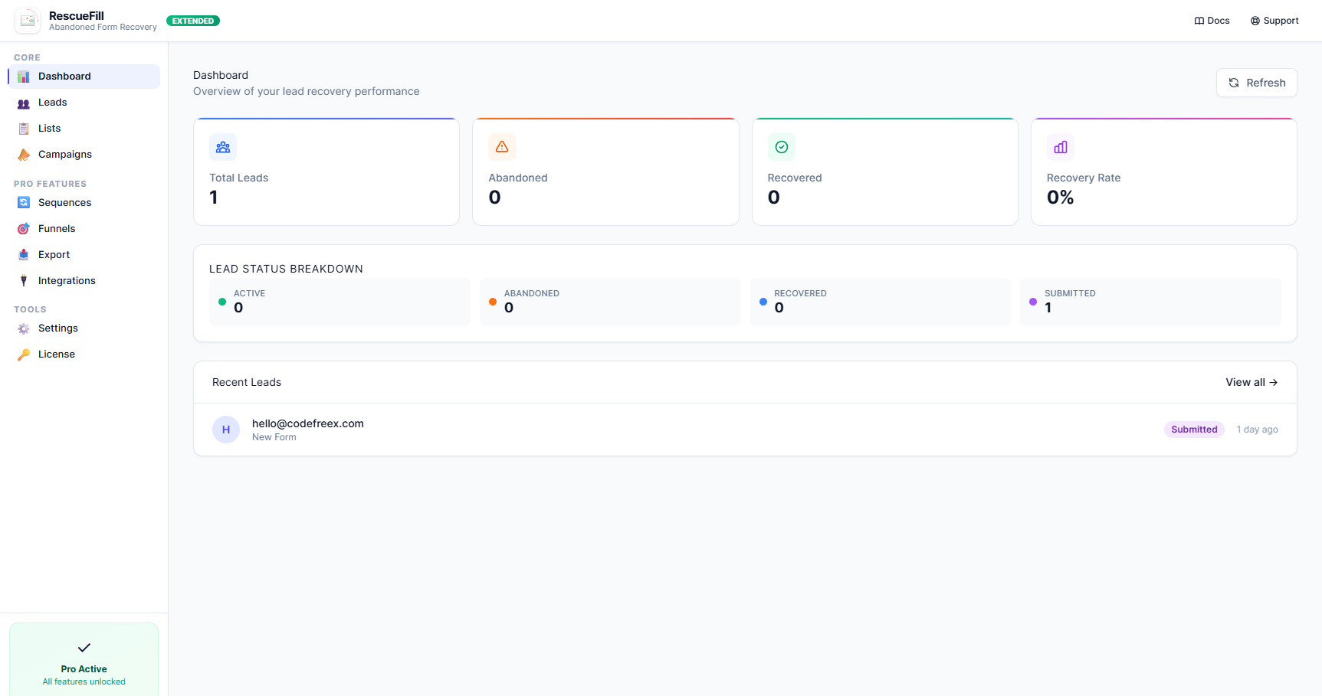Viewport: 1322px width, 696px height.
Task: Open the Docs menu item
Action: coord(1211,21)
